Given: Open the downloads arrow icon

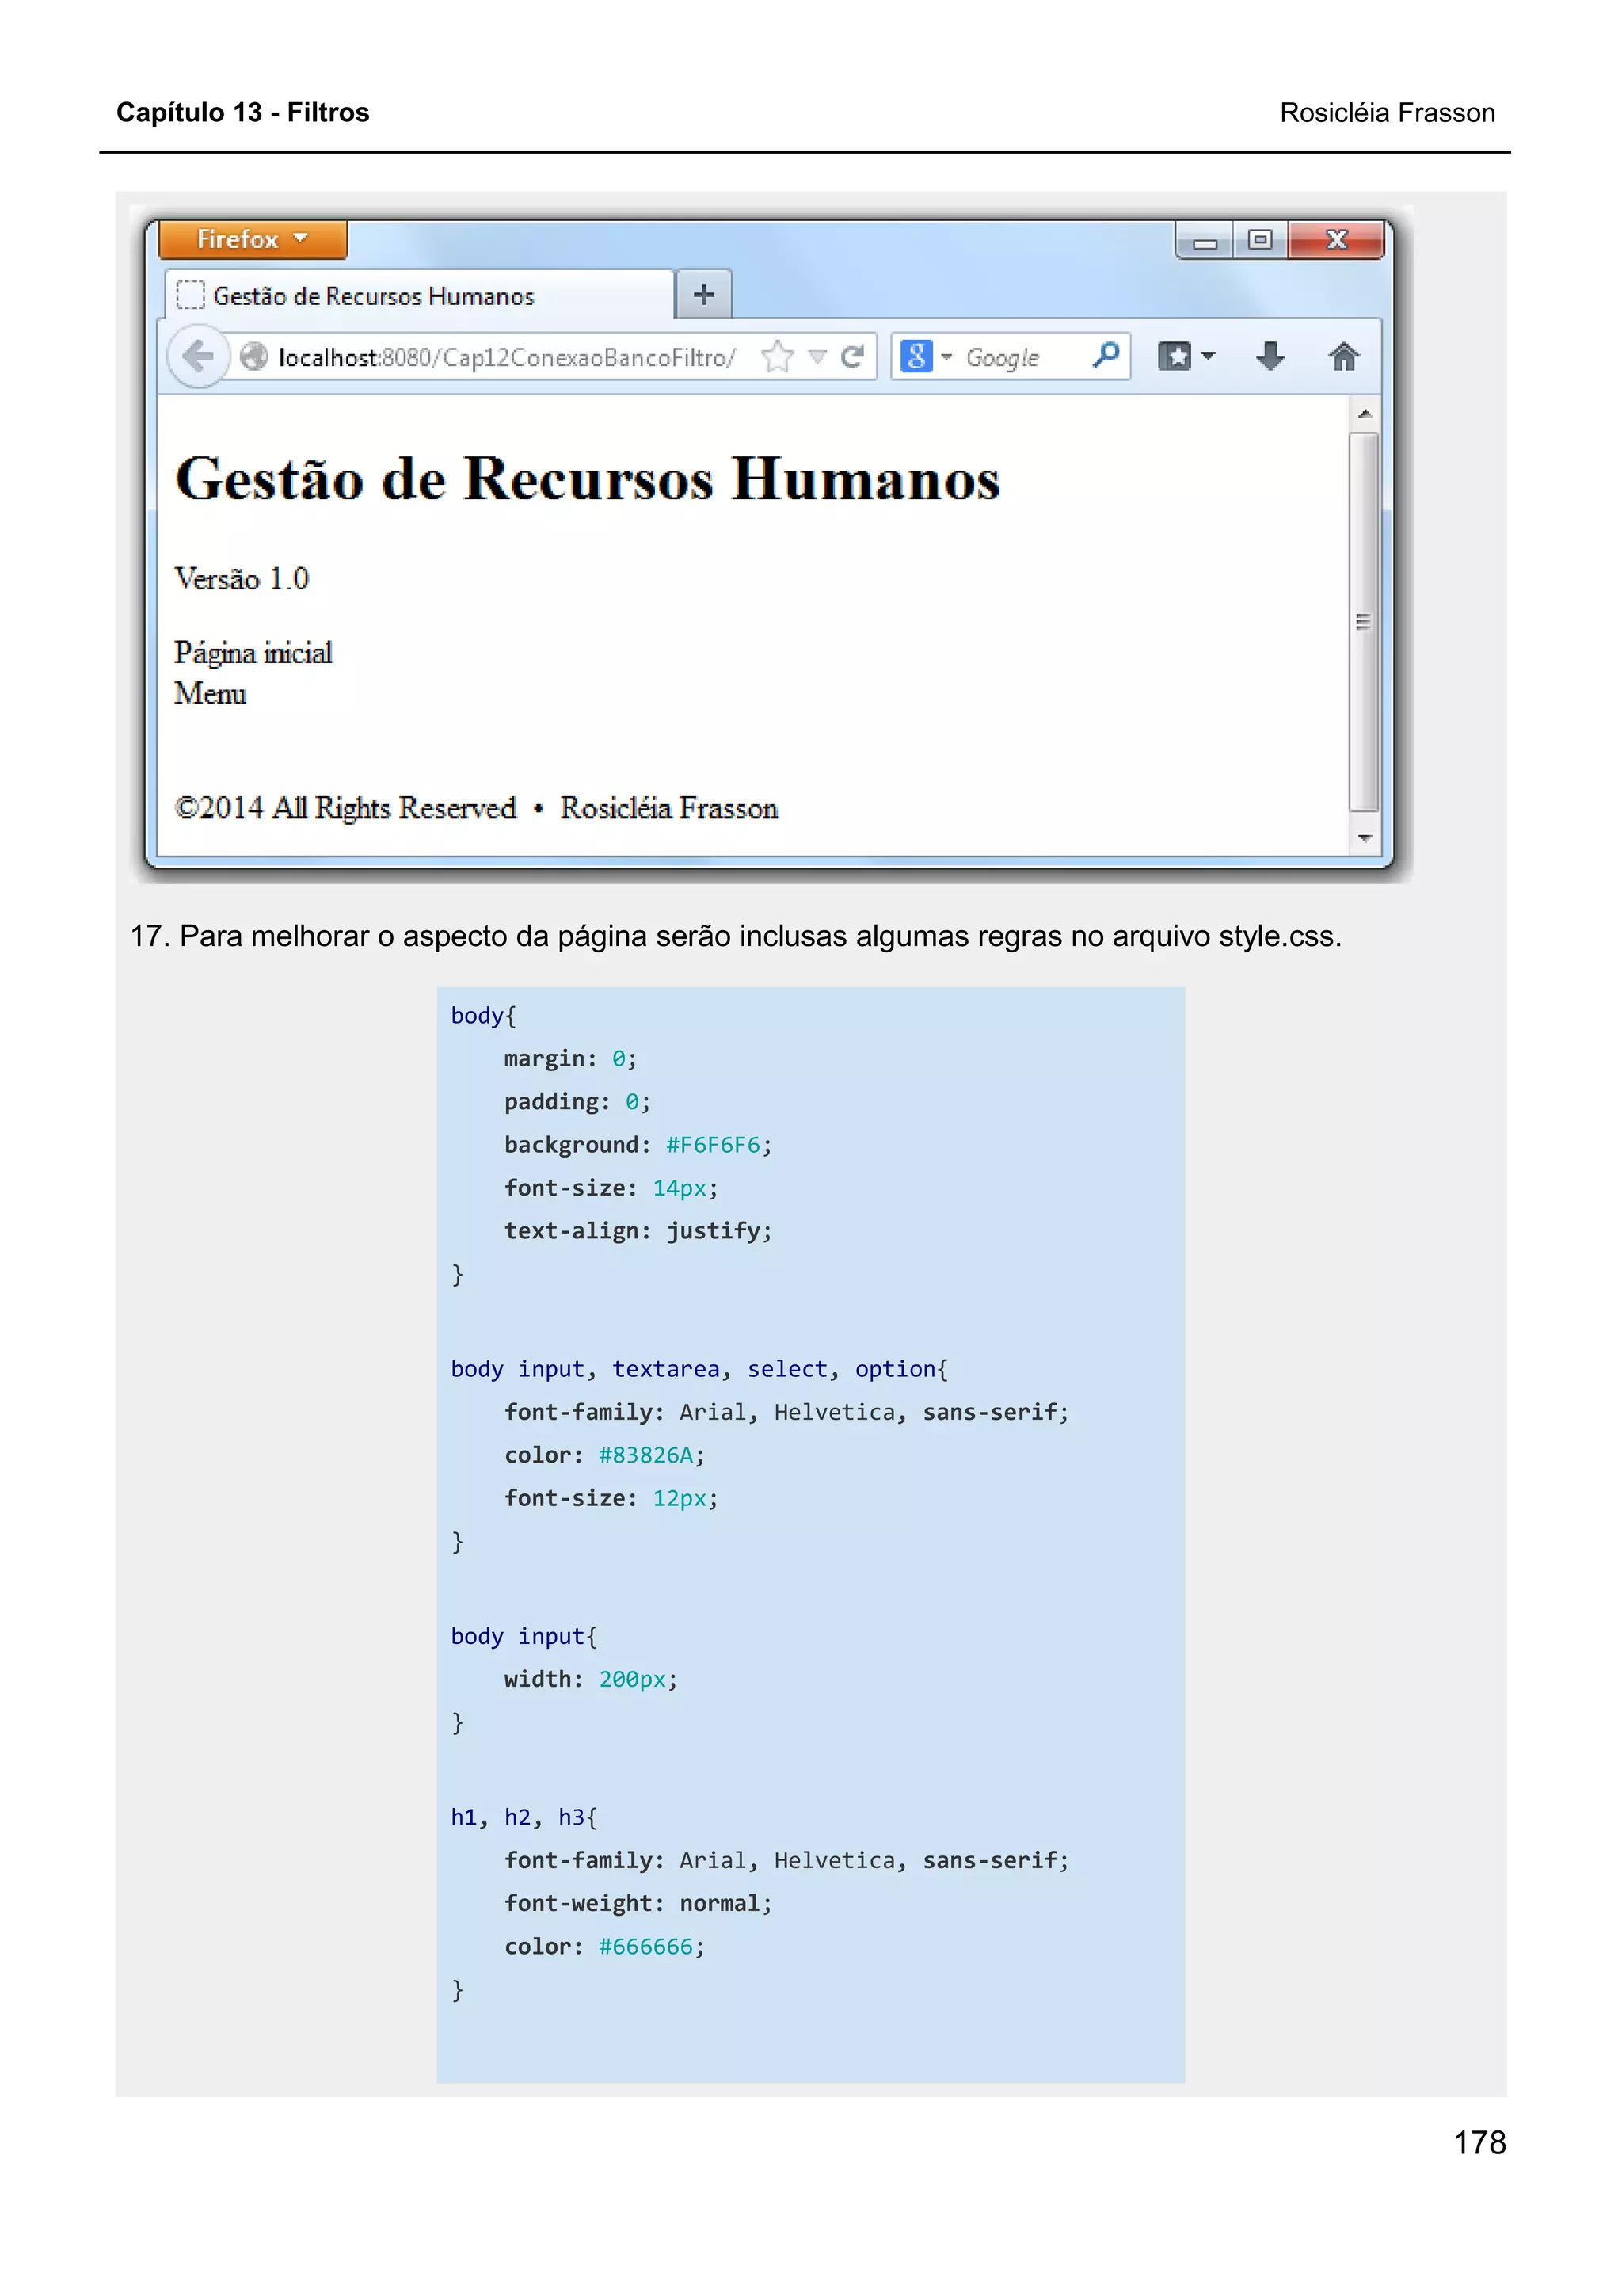Looking at the screenshot, I should click(x=1270, y=356).
